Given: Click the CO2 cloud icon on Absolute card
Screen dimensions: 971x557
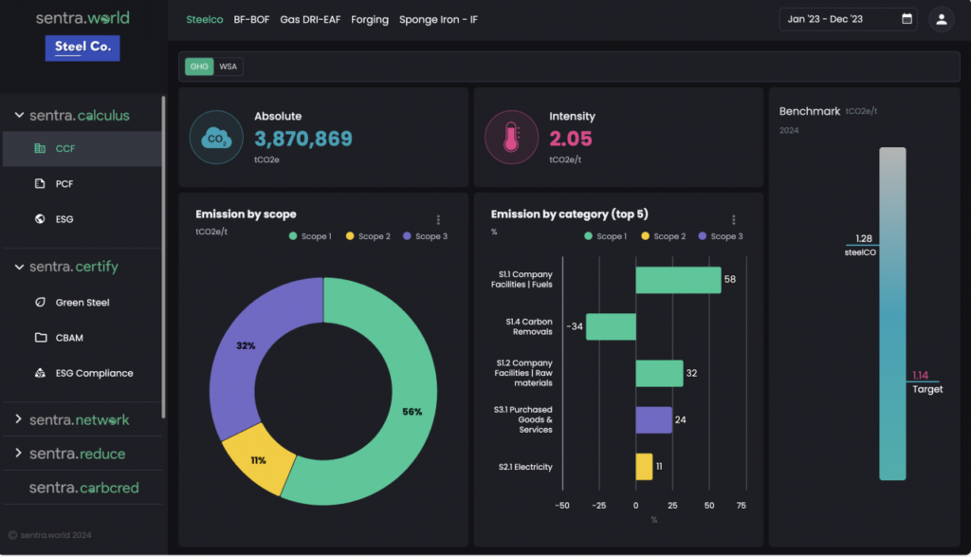Looking at the screenshot, I should (x=216, y=138).
